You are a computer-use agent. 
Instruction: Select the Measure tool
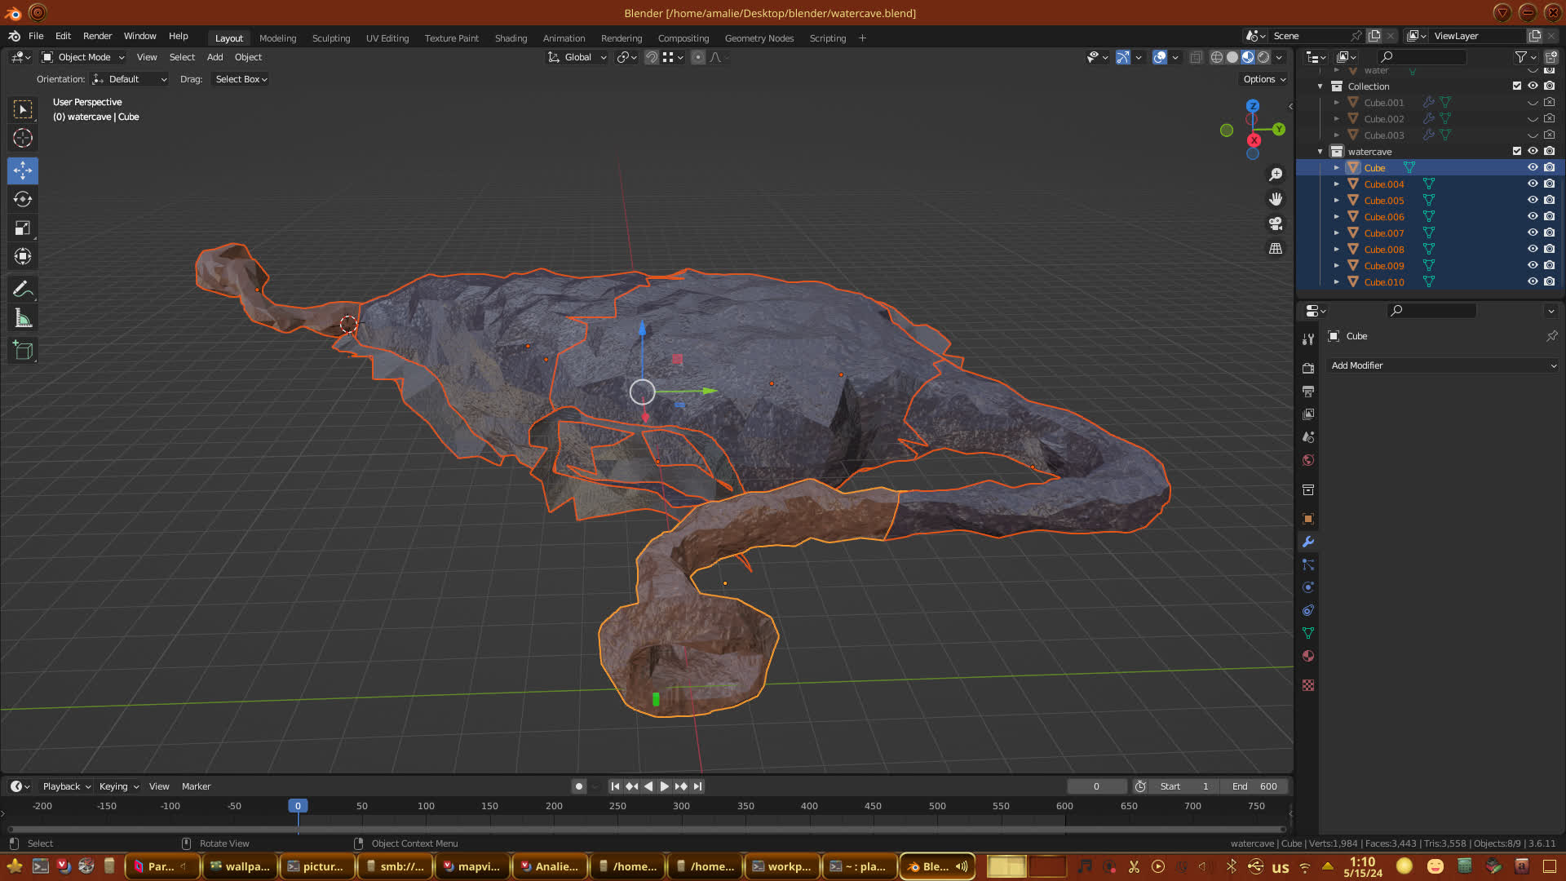[23, 319]
